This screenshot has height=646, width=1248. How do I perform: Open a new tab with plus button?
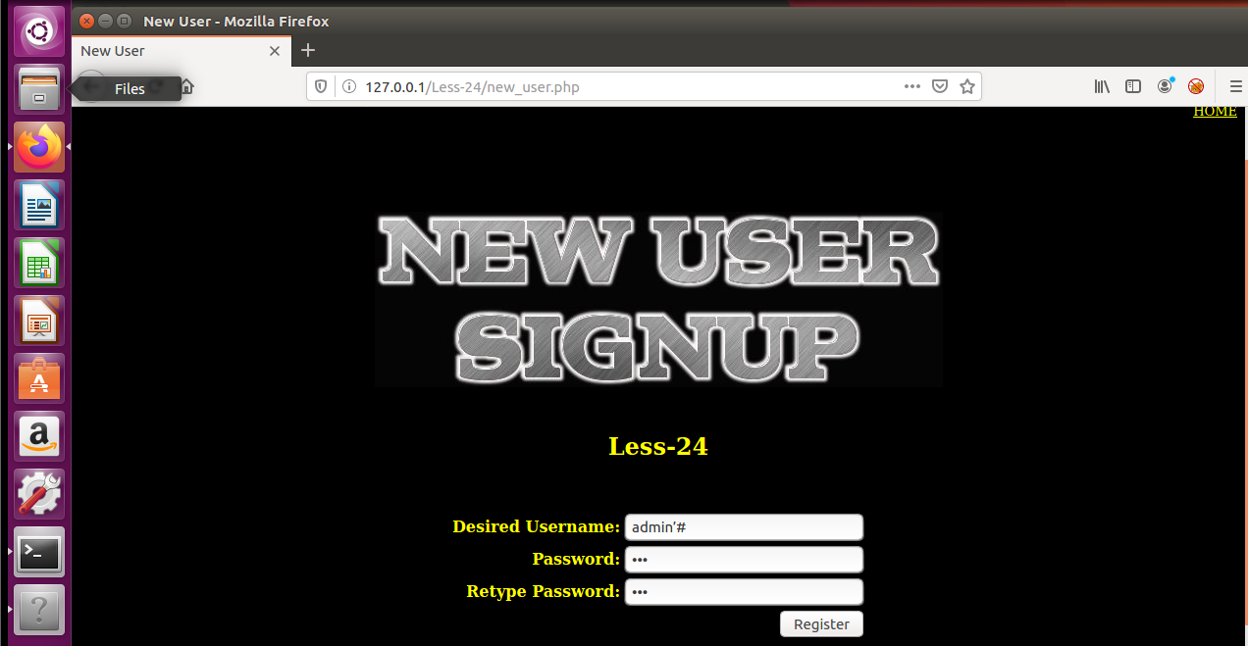(x=308, y=50)
